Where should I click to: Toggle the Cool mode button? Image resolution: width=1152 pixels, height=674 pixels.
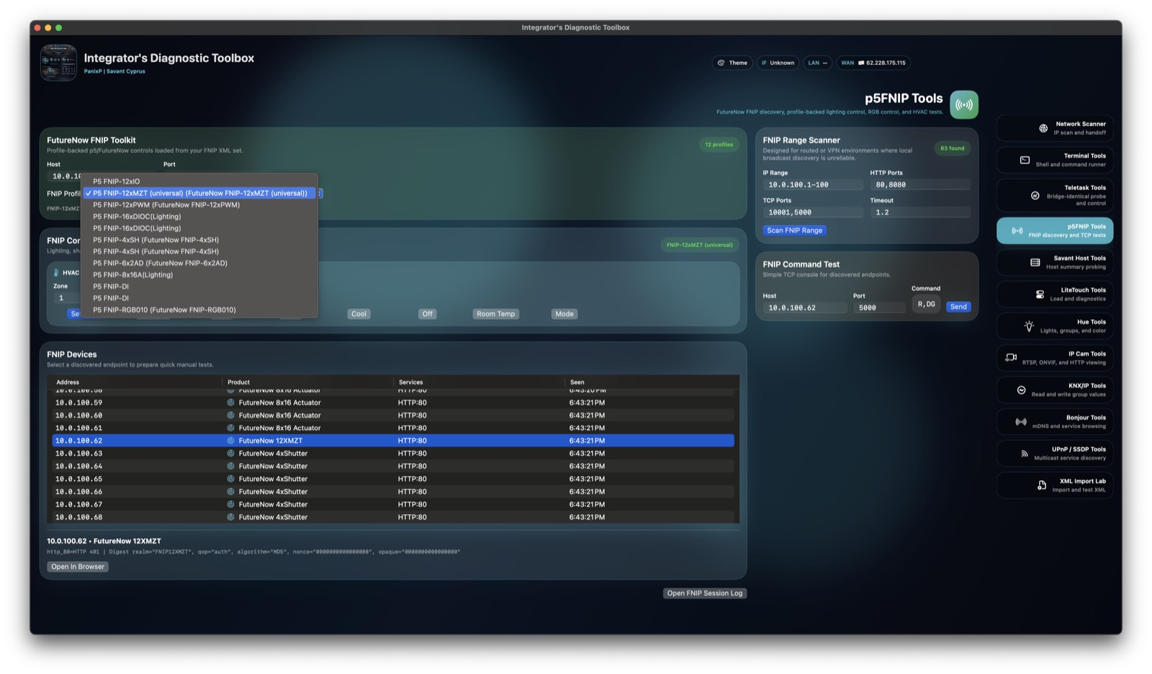[359, 313]
